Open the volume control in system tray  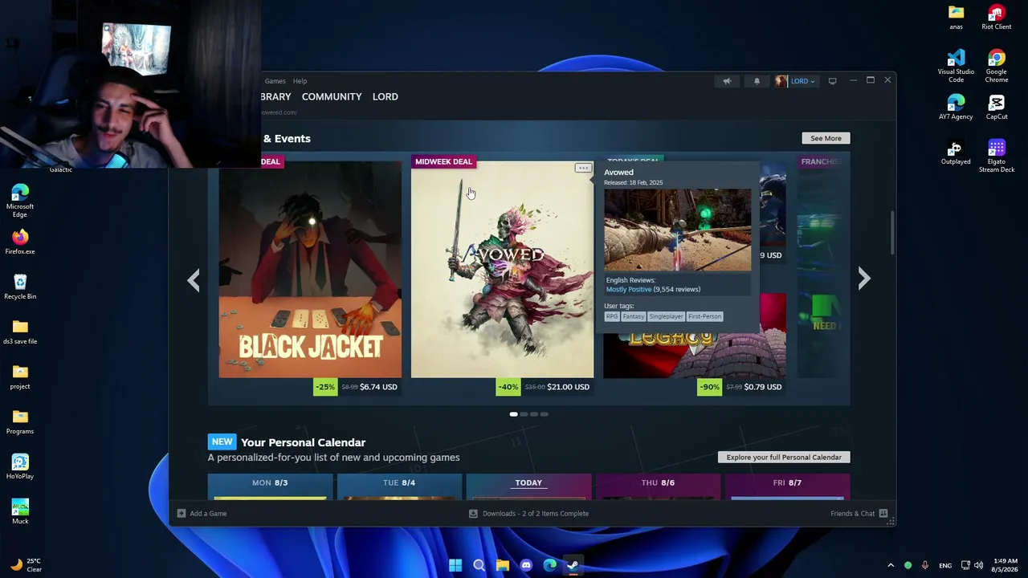coord(978,565)
